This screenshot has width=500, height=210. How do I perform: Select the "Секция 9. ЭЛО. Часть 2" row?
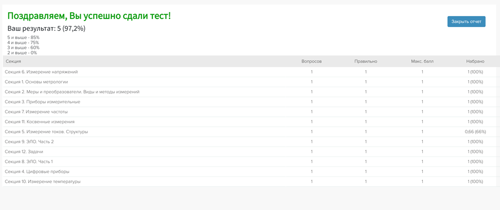click(29, 142)
